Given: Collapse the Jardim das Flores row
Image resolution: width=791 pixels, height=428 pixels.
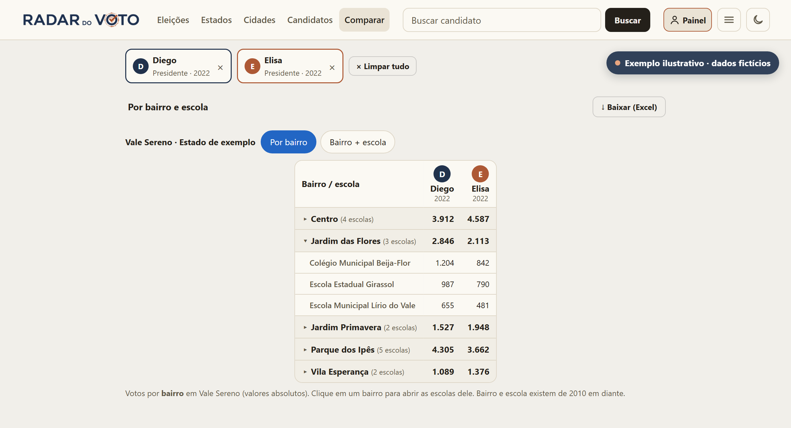Looking at the screenshot, I should click(x=395, y=241).
